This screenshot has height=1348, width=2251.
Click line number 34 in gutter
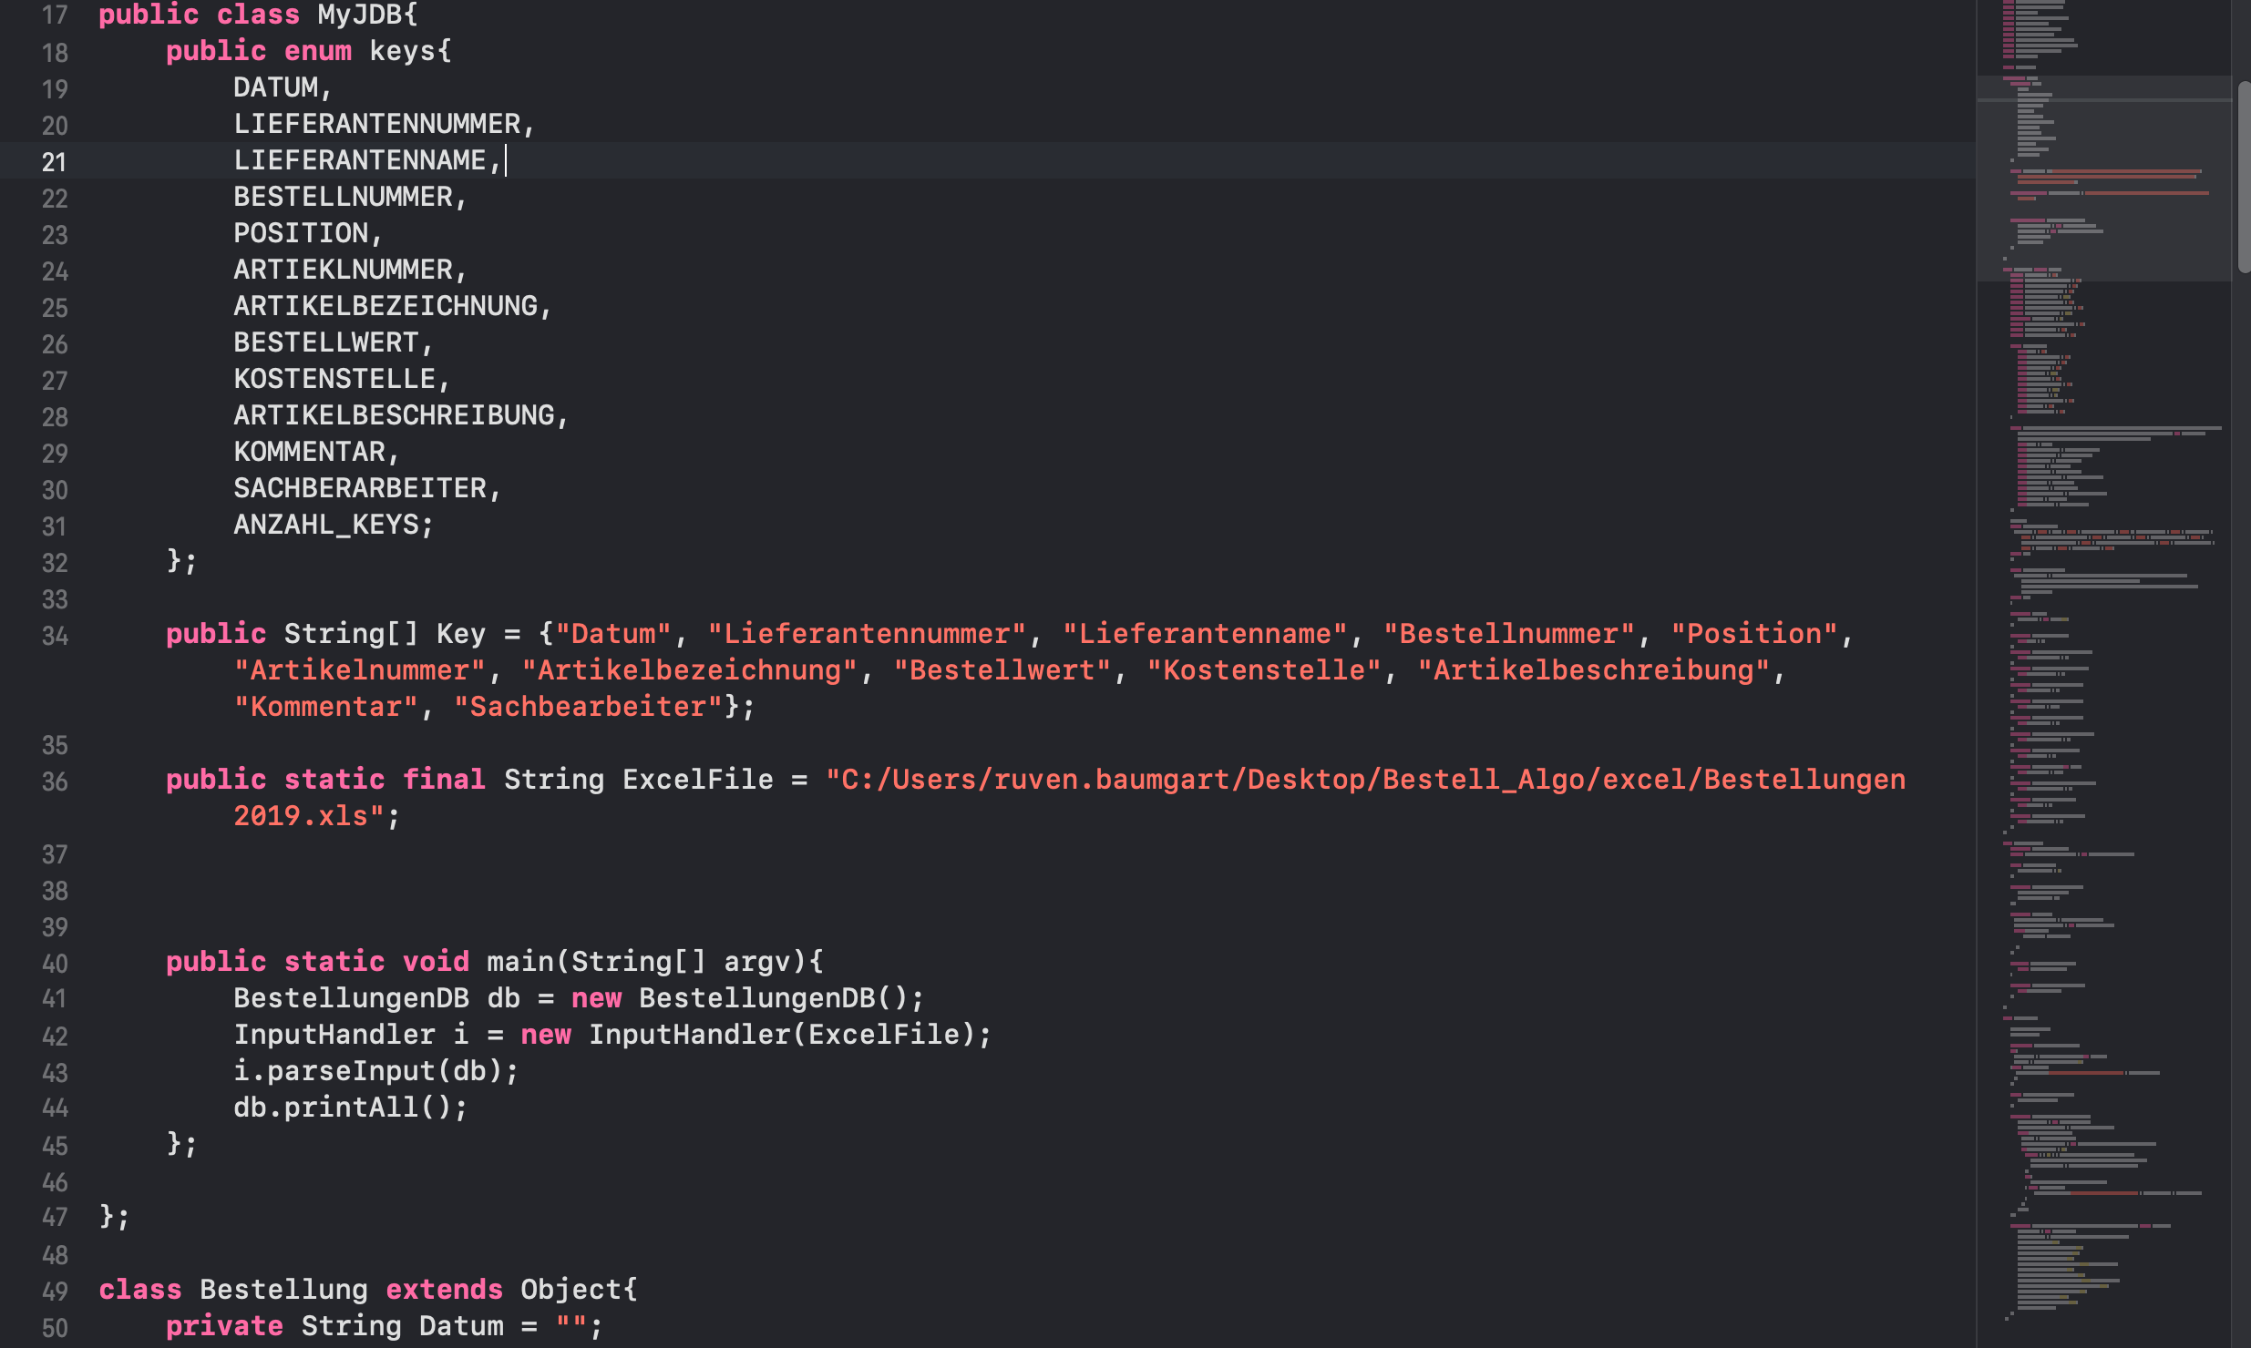54,636
